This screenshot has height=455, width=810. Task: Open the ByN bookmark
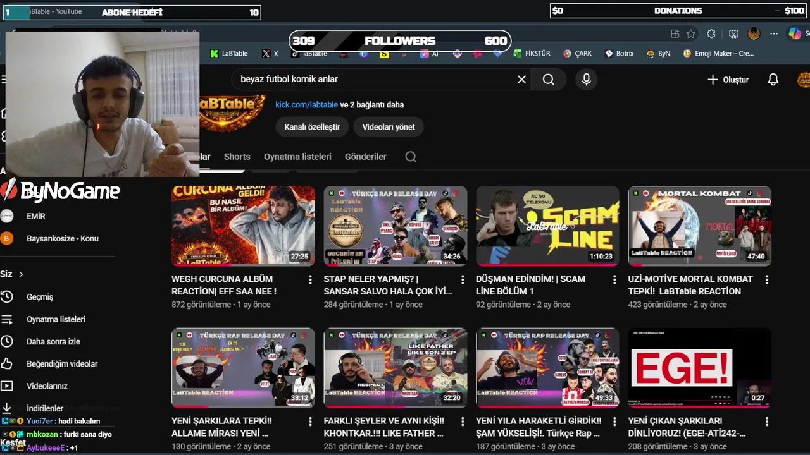pyautogui.click(x=658, y=54)
